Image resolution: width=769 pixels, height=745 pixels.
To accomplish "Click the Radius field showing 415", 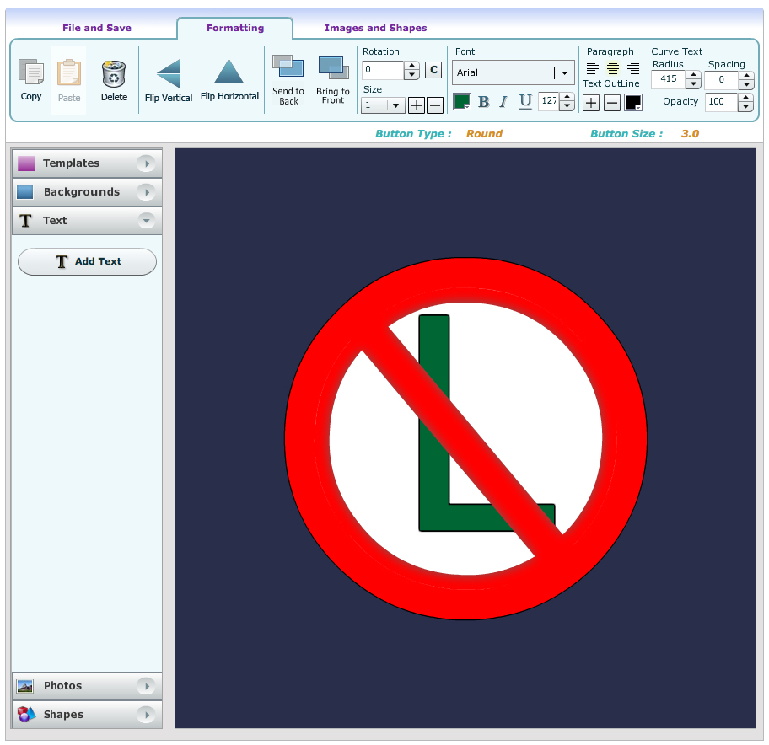I will 669,79.
